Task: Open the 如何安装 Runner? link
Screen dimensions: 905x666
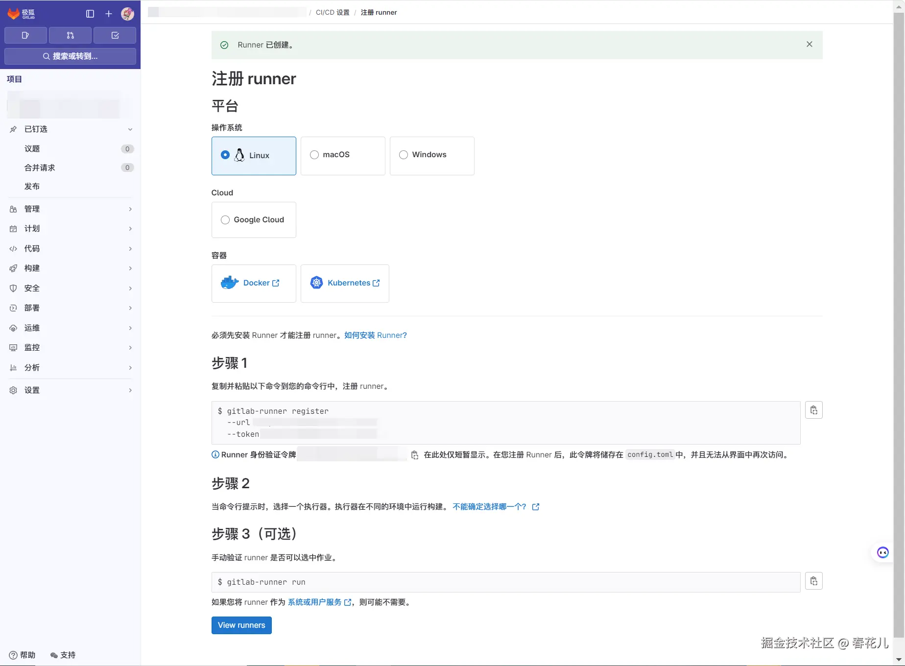Action: tap(376, 335)
